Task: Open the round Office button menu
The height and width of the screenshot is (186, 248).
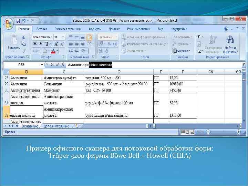Action: (9, 24)
